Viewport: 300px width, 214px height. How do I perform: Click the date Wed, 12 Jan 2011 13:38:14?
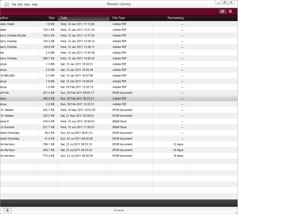77,41
